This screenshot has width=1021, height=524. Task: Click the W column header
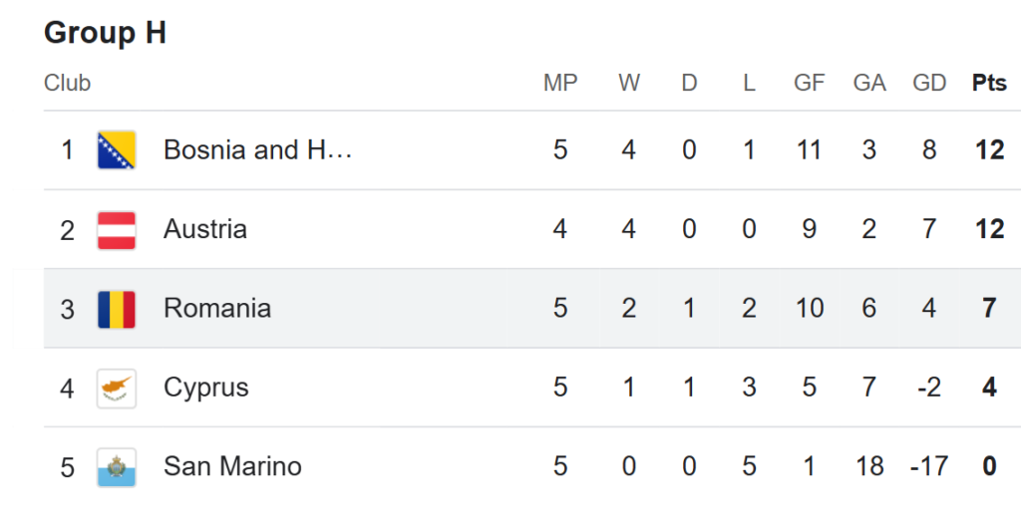coord(629,83)
